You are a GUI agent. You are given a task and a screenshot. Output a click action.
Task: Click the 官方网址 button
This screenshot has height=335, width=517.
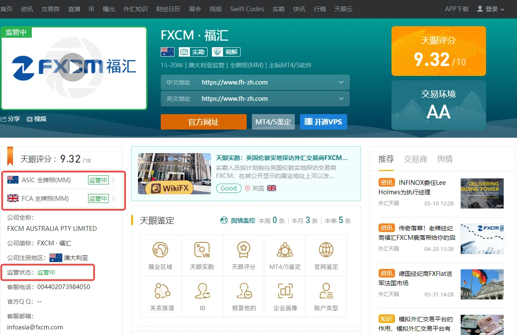point(204,122)
